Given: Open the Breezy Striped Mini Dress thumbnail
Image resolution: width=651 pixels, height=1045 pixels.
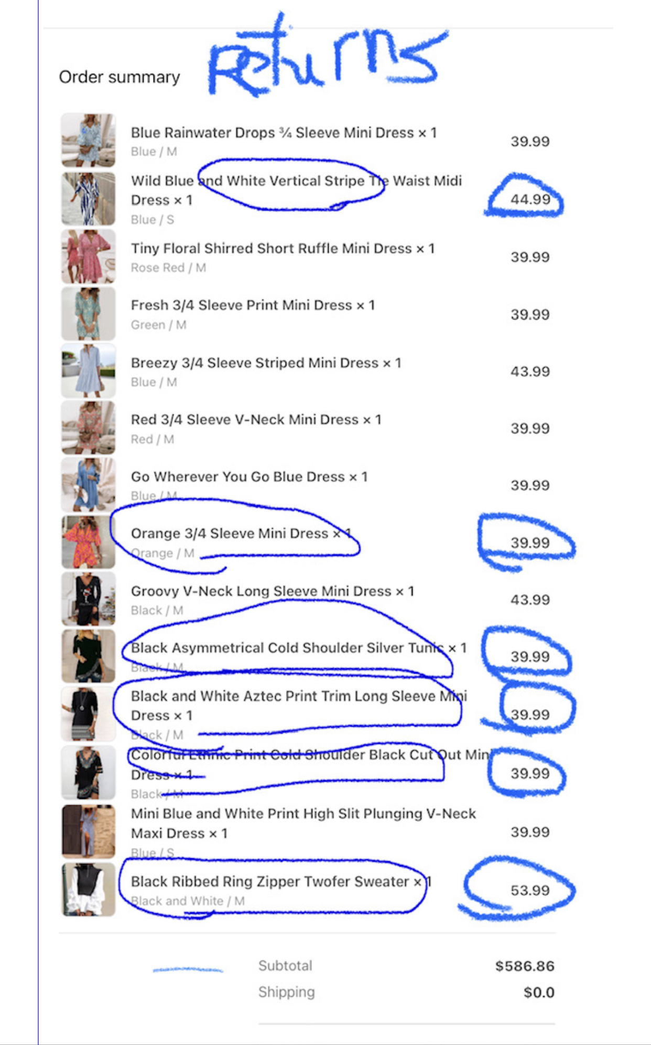Looking at the screenshot, I should click(88, 371).
